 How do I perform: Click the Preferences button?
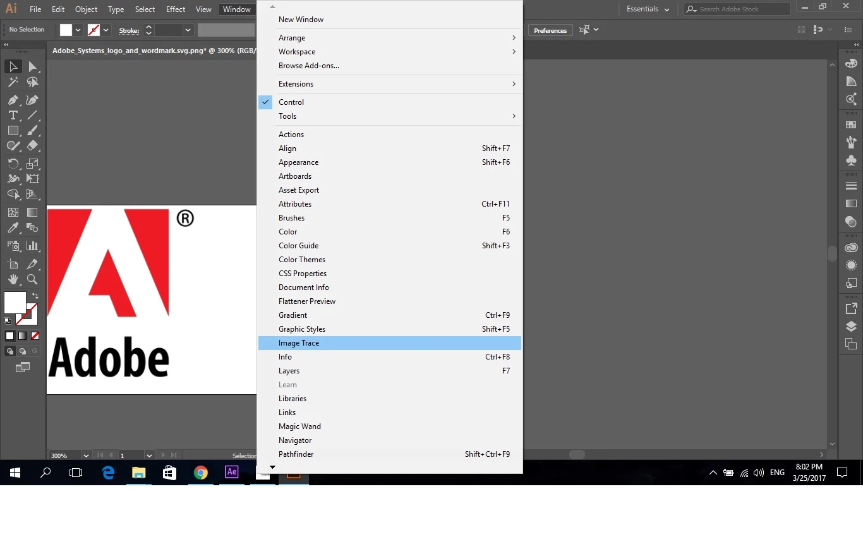point(550,30)
